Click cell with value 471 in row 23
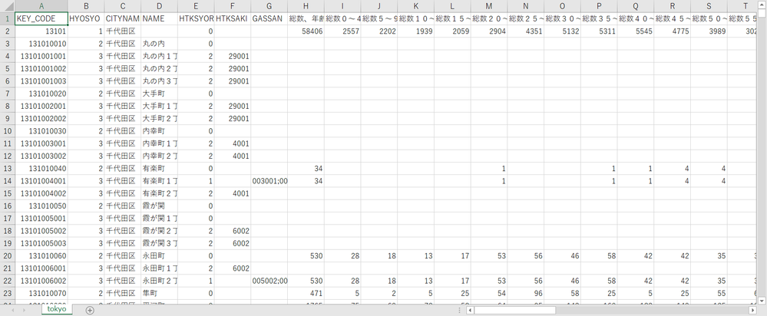This screenshot has height=316, width=767. click(306, 294)
